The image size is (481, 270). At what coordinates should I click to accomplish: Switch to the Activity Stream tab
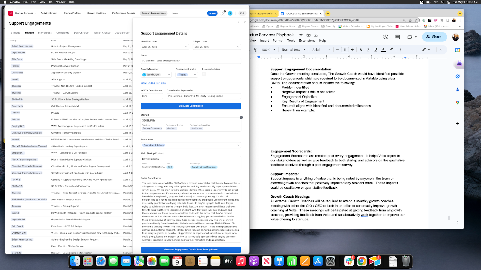49,13
